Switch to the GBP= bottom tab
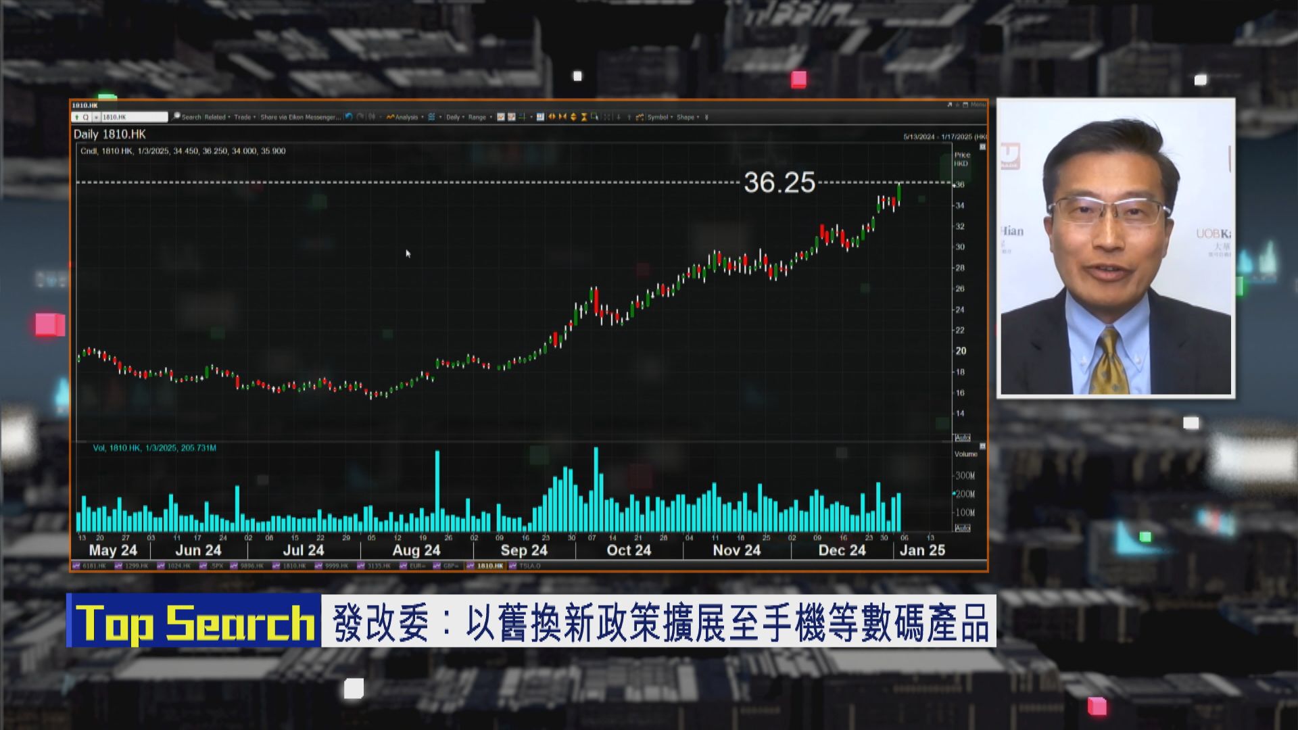This screenshot has height=730, width=1298. coord(446,566)
